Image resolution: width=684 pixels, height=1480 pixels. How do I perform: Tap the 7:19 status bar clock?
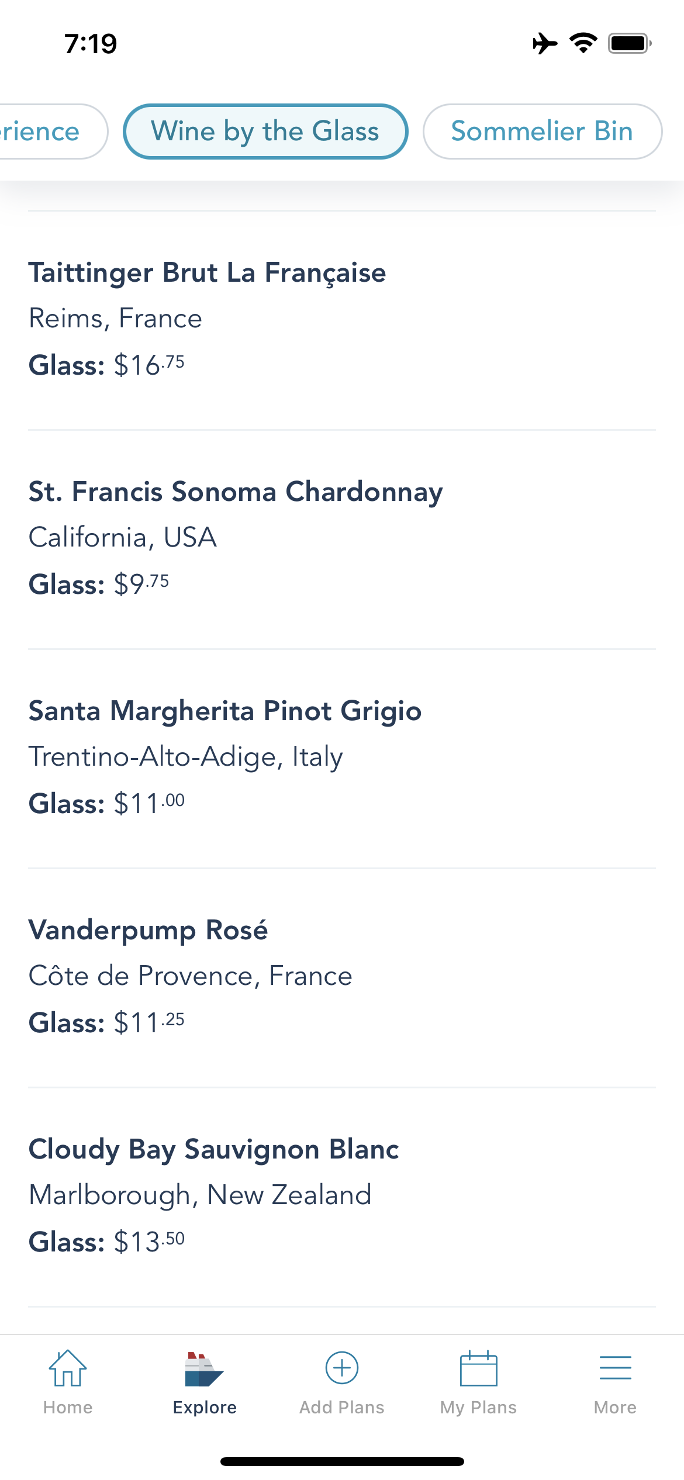tap(91, 44)
